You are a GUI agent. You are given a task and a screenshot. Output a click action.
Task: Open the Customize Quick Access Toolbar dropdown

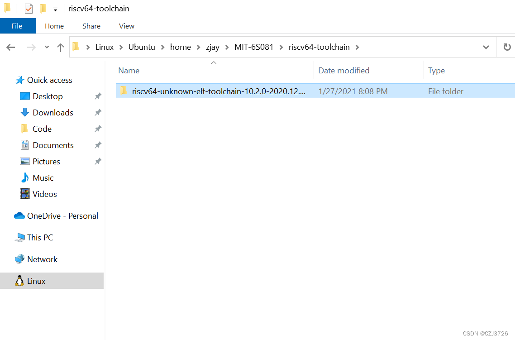pos(55,8)
